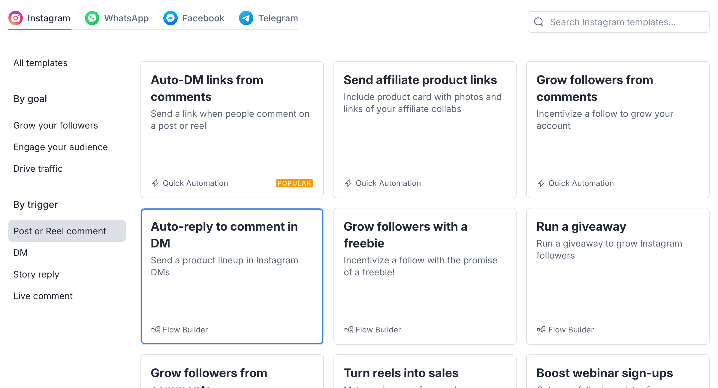Click the Facebook Messenger icon

click(170, 18)
